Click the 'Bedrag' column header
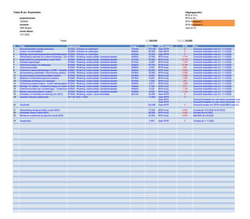Screen dimensions: 250x219 point(150,46)
